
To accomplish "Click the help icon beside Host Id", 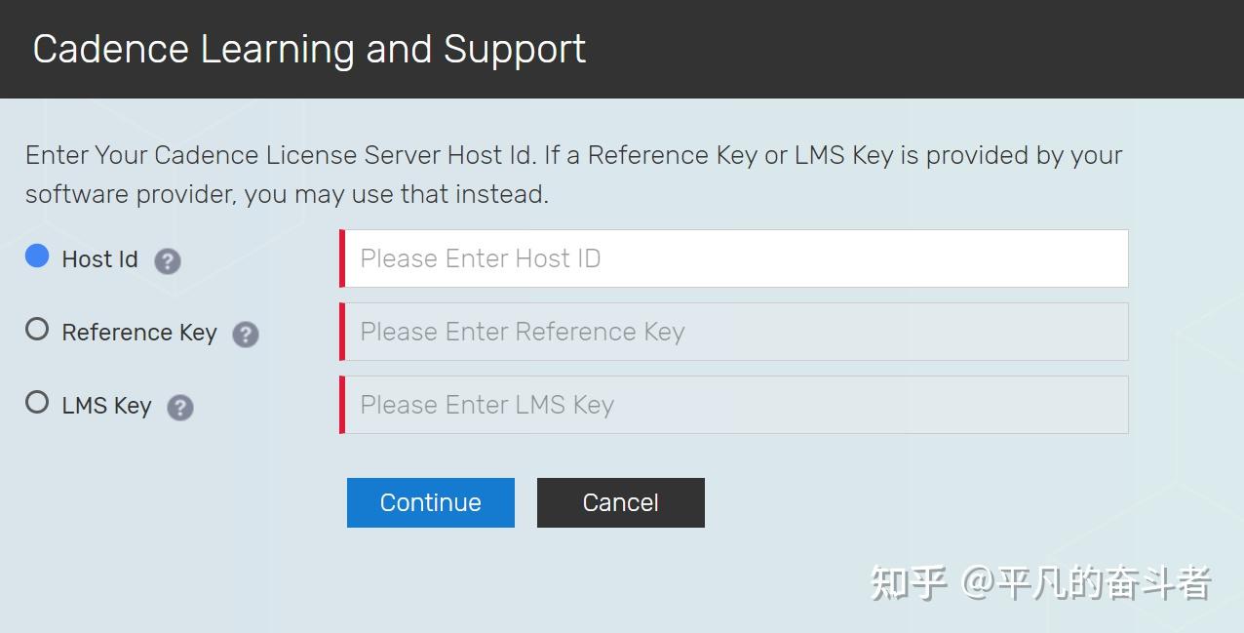I will [x=168, y=260].
